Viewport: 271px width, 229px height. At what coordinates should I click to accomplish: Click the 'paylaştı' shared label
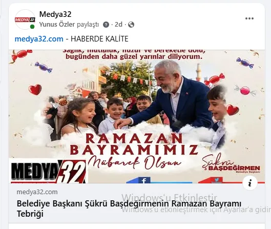(88, 25)
